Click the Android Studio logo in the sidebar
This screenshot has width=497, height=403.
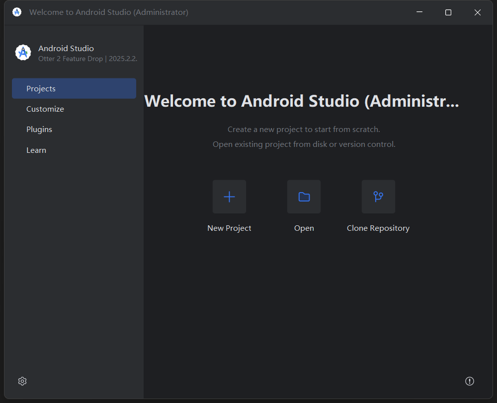tap(23, 53)
